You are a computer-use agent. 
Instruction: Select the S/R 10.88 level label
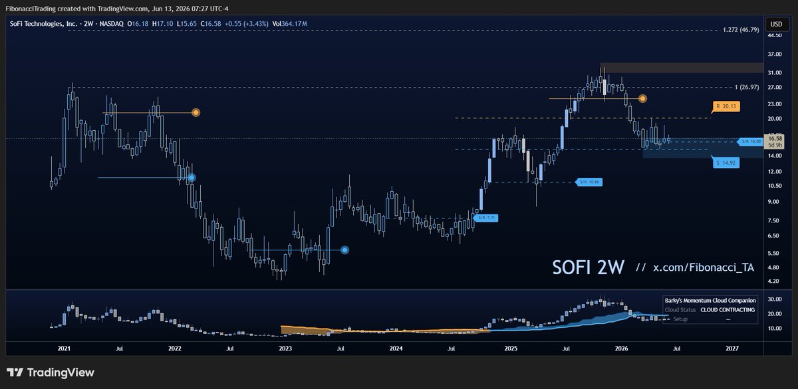pos(588,181)
